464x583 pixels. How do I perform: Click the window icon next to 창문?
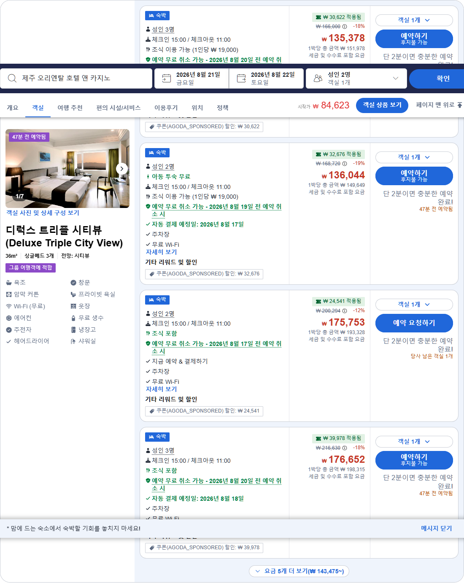[x=73, y=283]
